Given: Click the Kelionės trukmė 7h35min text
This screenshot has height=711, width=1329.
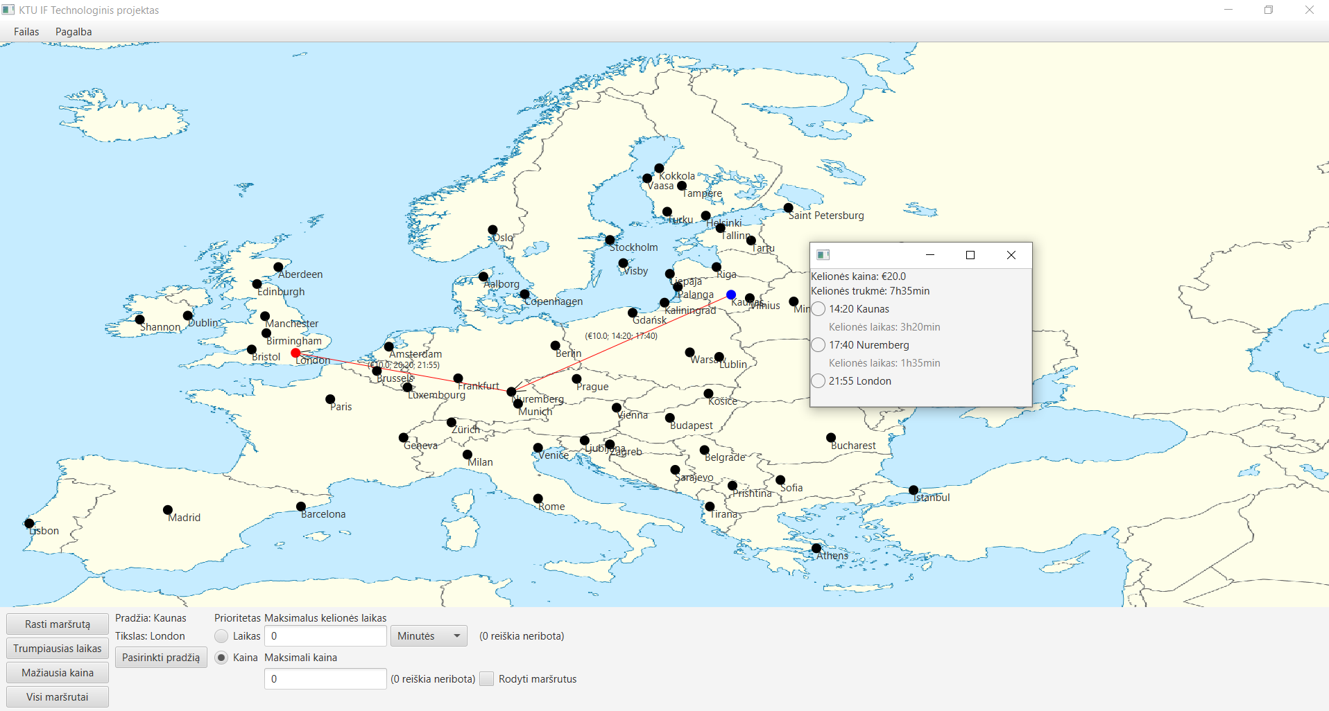Looking at the screenshot, I should (871, 291).
